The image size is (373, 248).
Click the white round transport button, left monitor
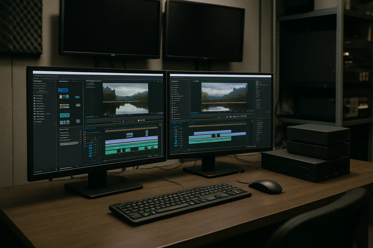point(138,120)
